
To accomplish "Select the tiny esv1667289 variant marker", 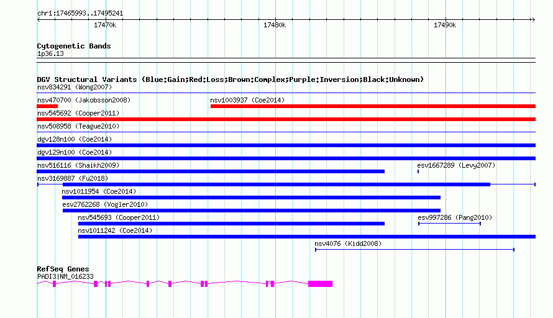I will tap(418, 171).
